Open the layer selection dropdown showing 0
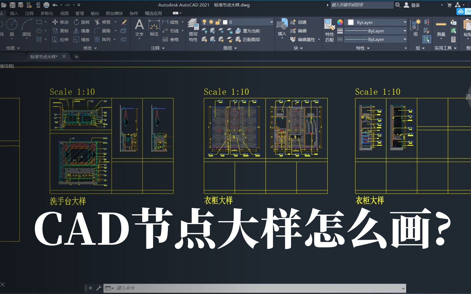The image size is (471, 294). (271, 22)
